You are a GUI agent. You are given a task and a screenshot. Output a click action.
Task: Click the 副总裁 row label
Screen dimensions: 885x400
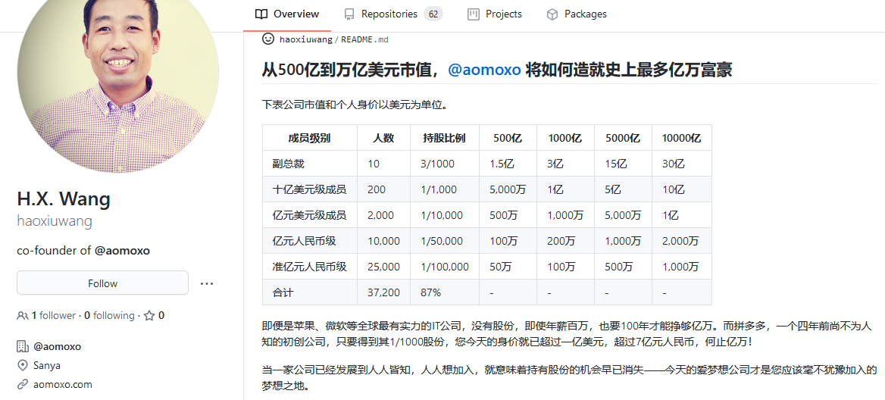pos(288,164)
